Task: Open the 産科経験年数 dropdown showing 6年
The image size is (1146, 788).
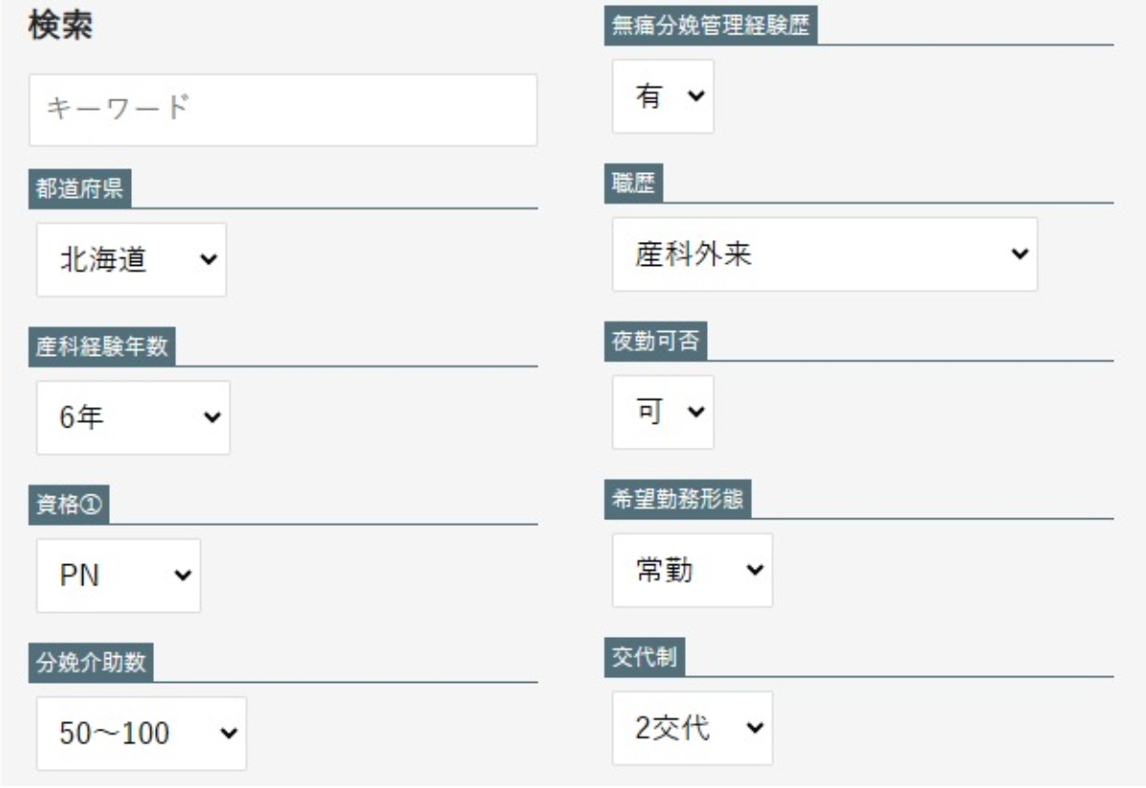Action: [133, 418]
